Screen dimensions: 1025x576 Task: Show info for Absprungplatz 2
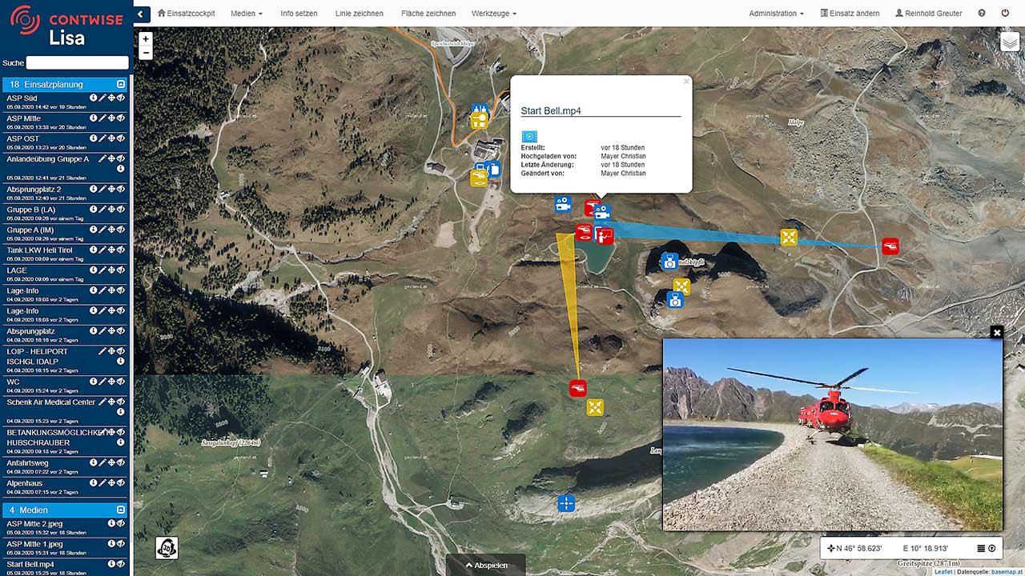pyautogui.click(x=93, y=189)
